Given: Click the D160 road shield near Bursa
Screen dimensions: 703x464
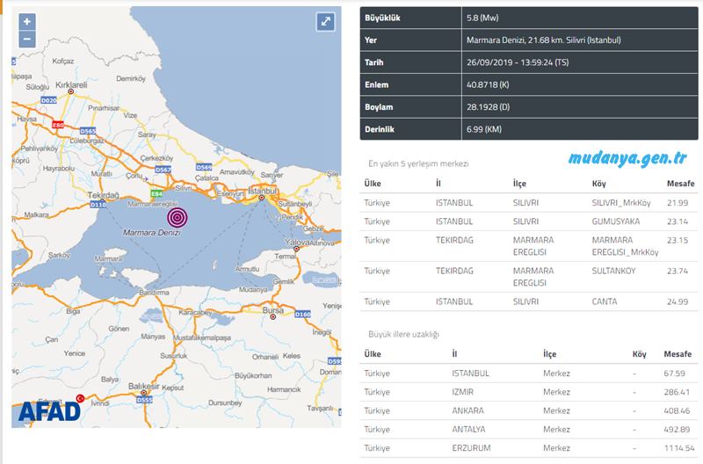Looking at the screenshot, I should [302, 314].
